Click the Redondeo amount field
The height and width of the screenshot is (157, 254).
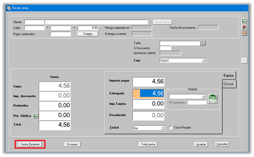tap(54, 106)
